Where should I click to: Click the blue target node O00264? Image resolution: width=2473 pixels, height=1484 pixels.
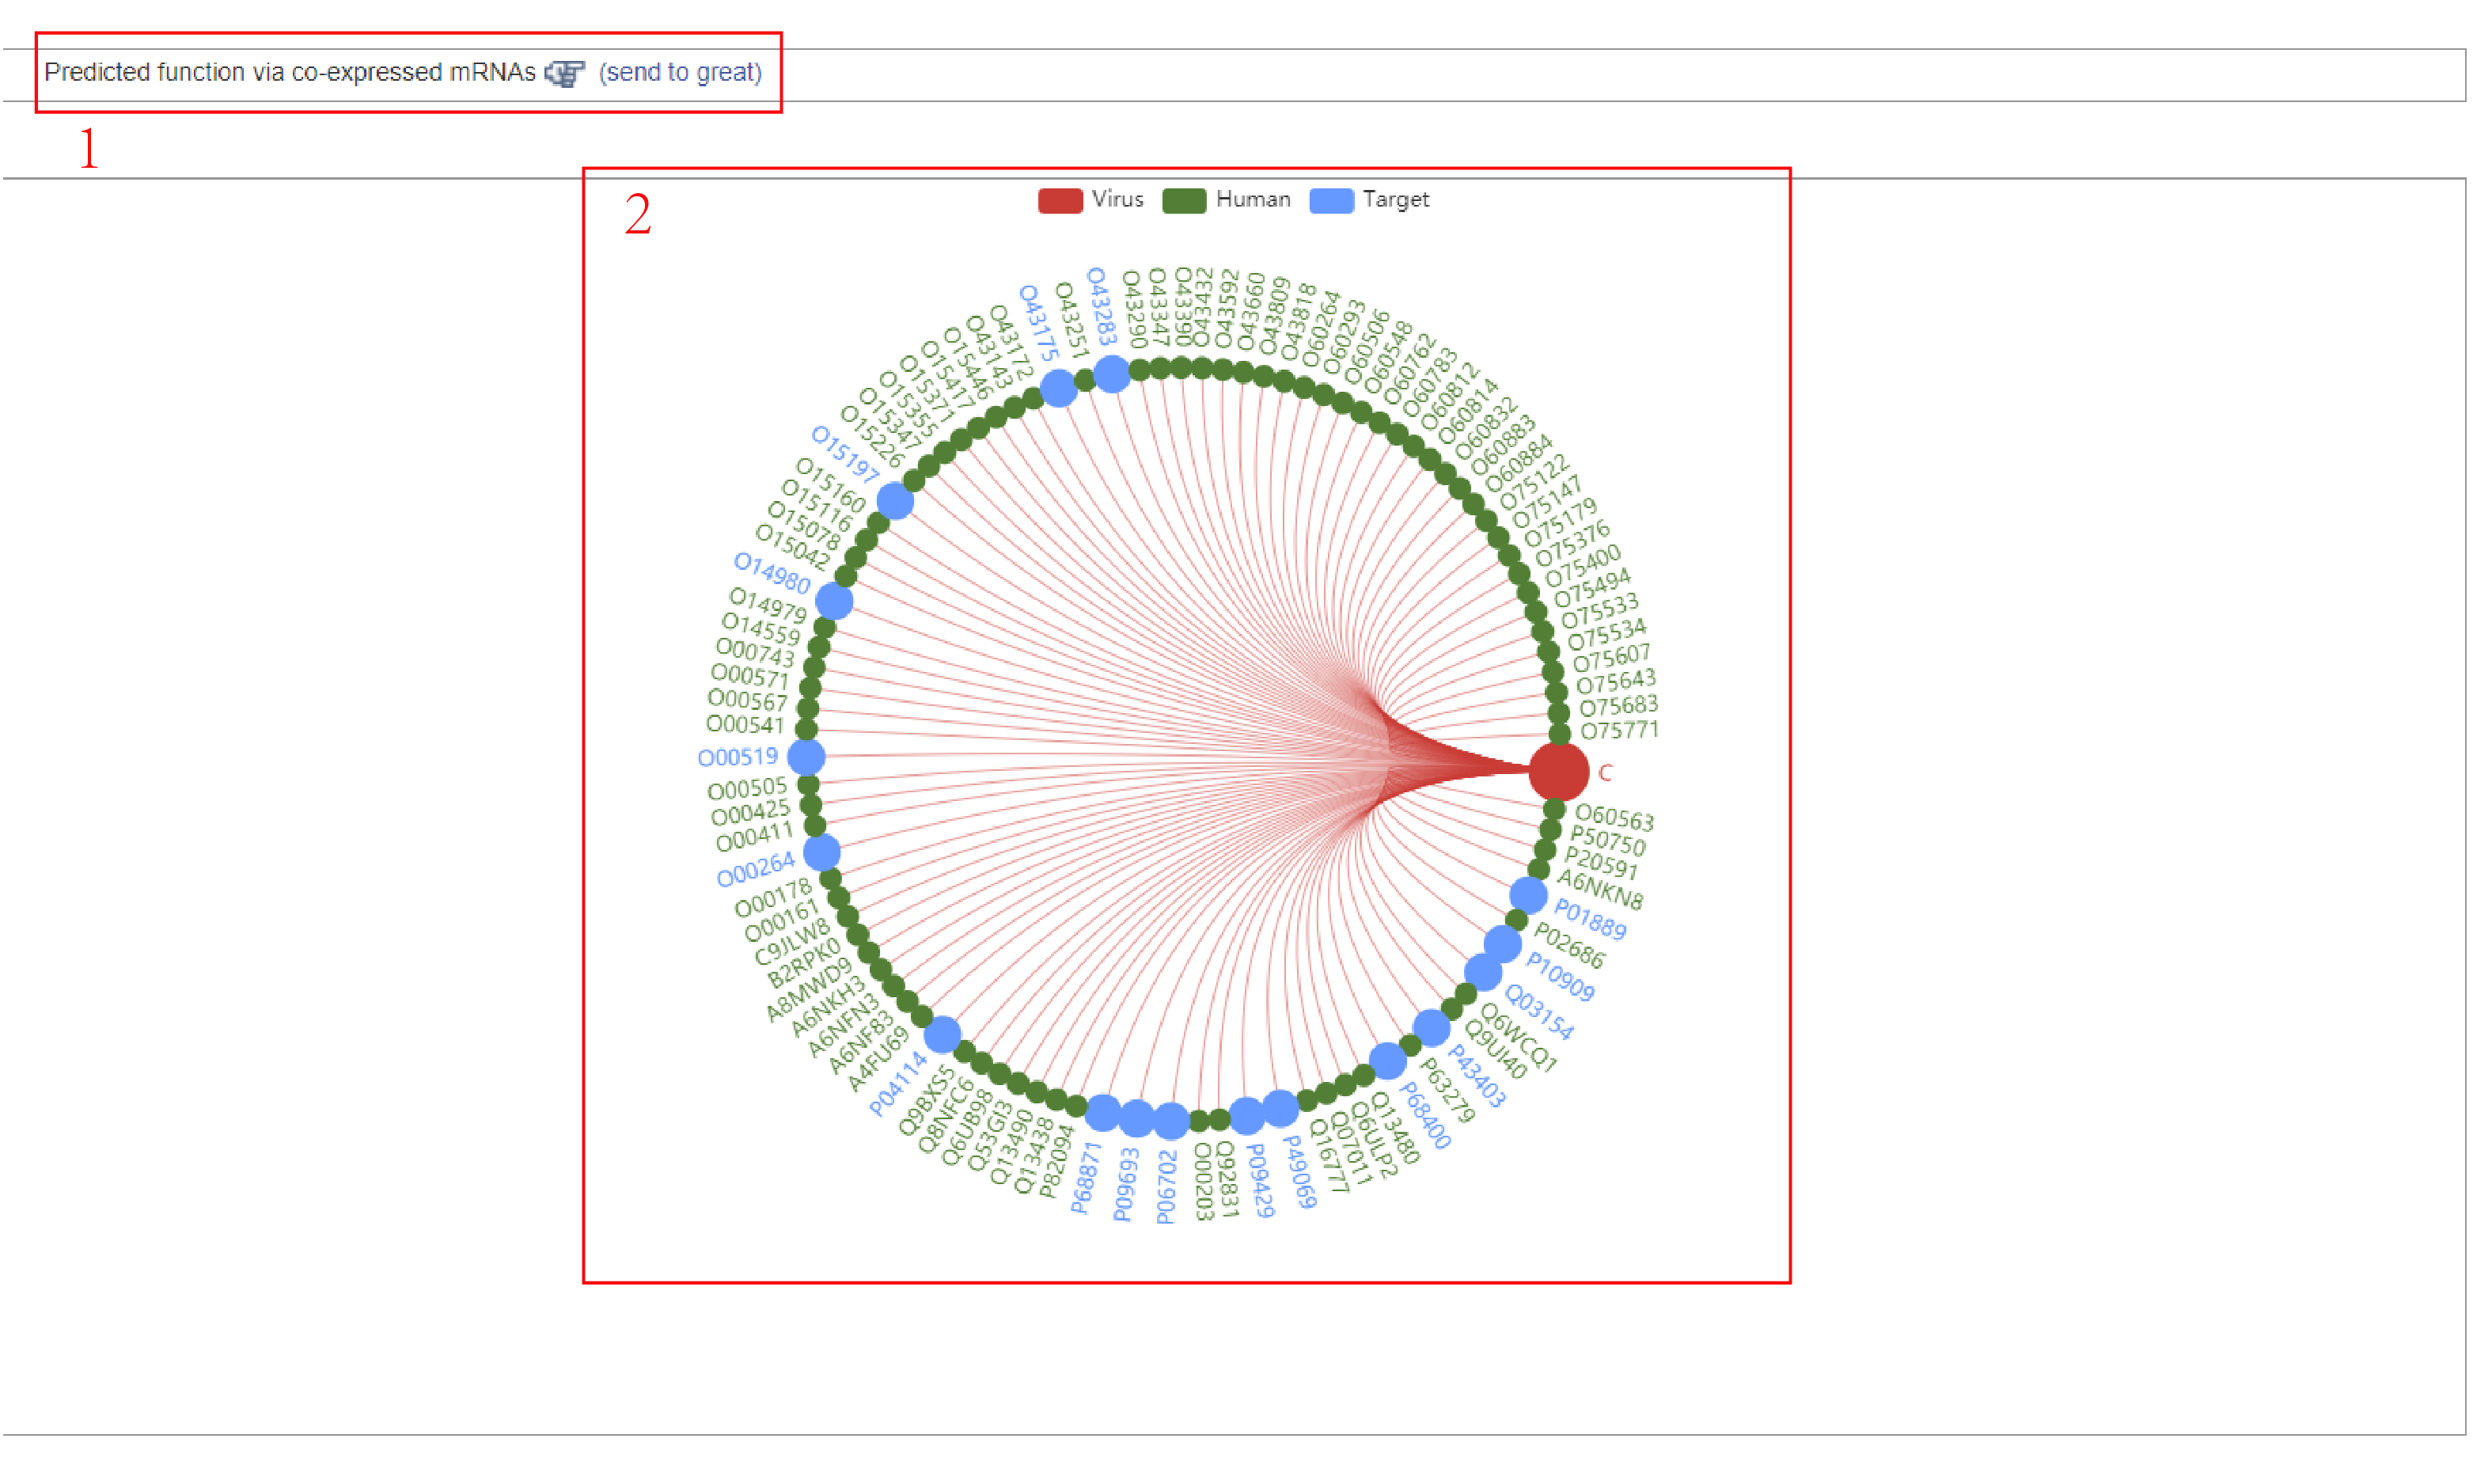(x=821, y=853)
